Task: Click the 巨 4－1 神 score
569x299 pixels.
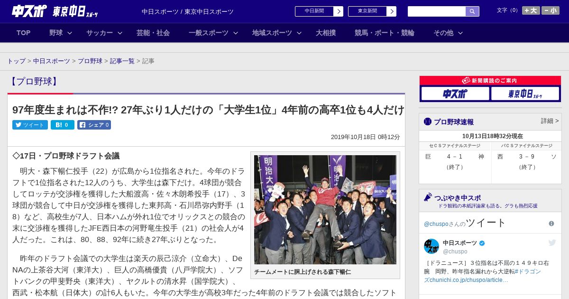Action: pyautogui.click(x=455, y=157)
